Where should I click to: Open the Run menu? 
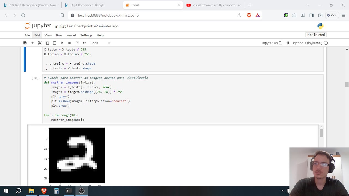59,35
